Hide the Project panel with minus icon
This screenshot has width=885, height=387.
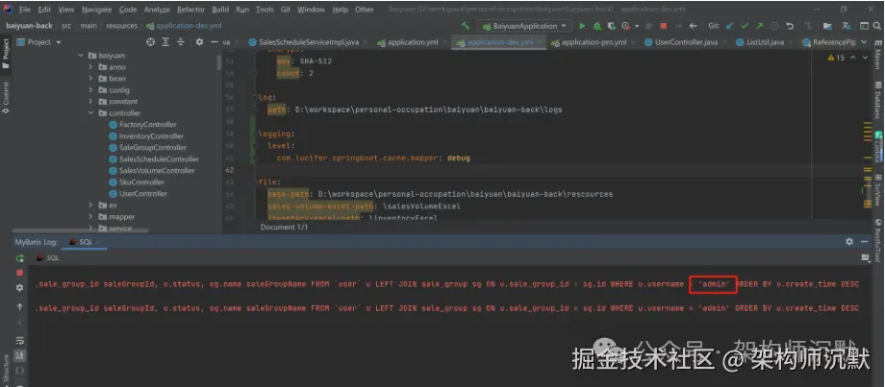pos(214,42)
